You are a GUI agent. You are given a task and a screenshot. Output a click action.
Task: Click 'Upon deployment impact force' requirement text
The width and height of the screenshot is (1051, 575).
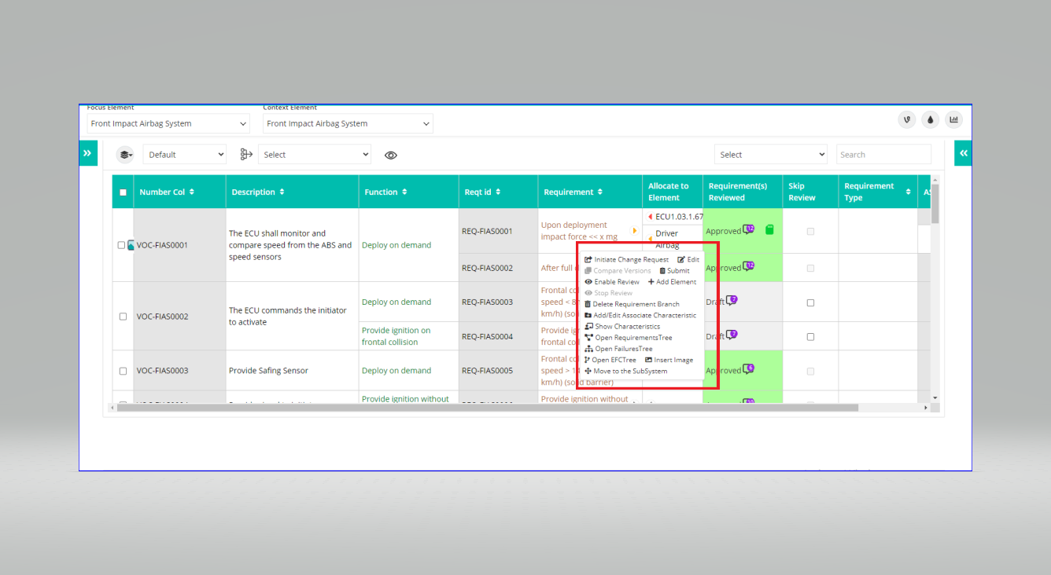[x=579, y=231]
